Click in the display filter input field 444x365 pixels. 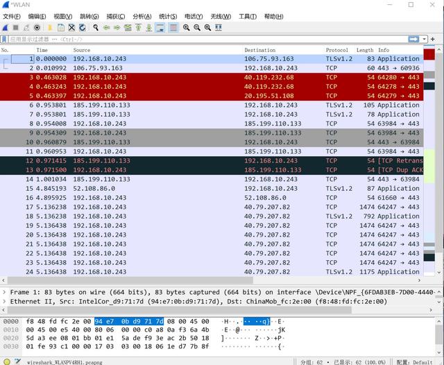pos(208,39)
